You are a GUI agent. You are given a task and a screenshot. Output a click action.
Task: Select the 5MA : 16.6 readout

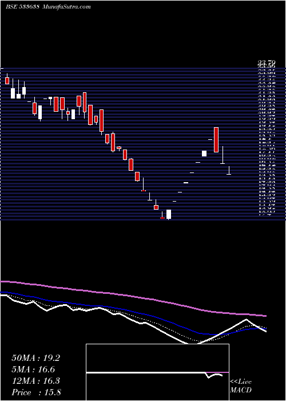(x=33, y=369)
